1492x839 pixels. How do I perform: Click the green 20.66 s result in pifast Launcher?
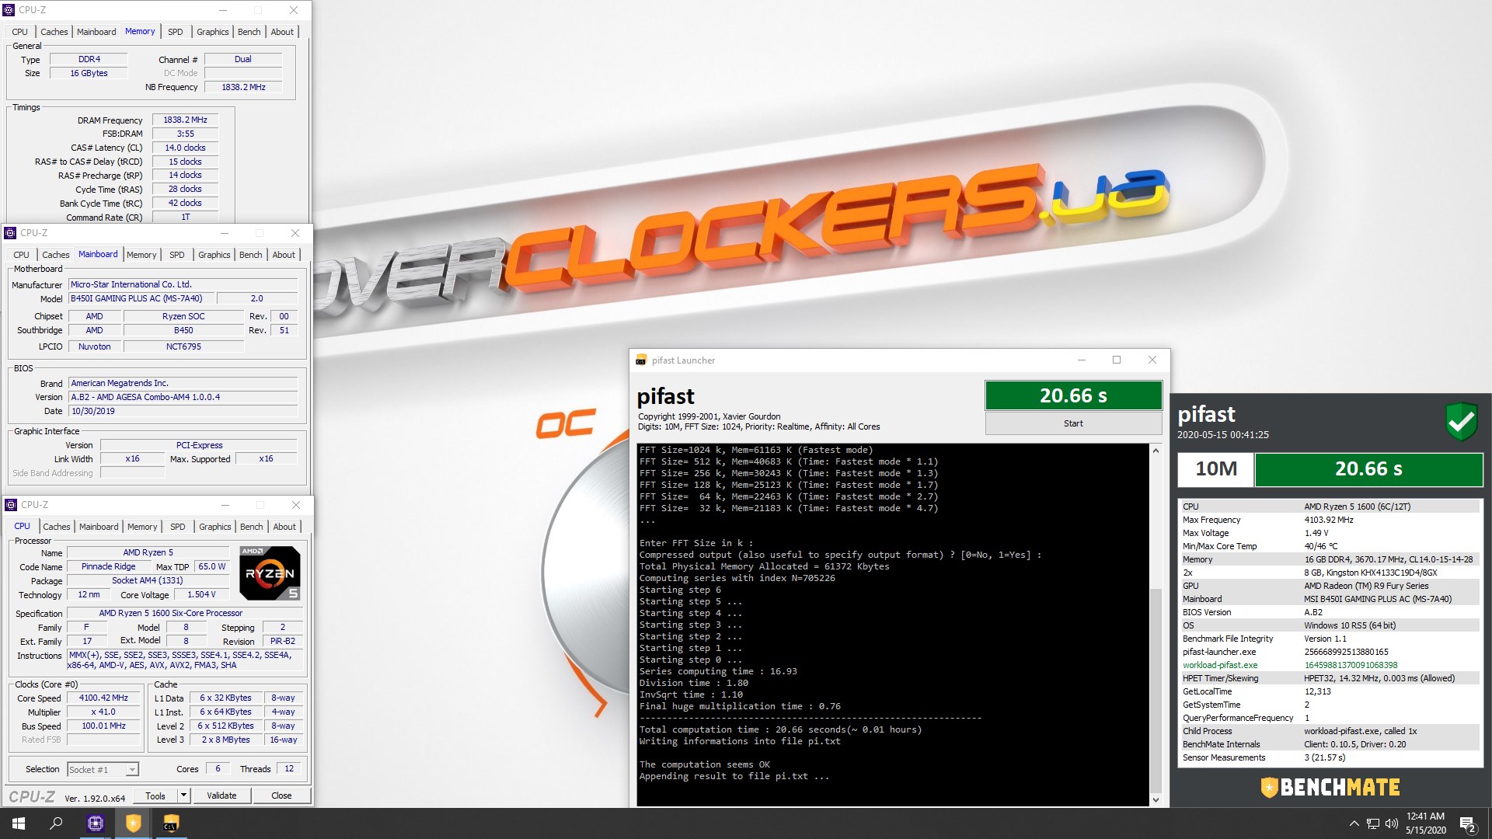pyautogui.click(x=1073, y=395)
